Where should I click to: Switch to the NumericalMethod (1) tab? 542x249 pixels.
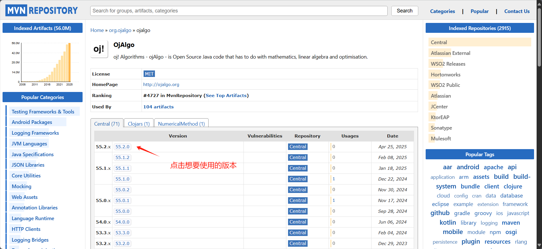(181, 124)
